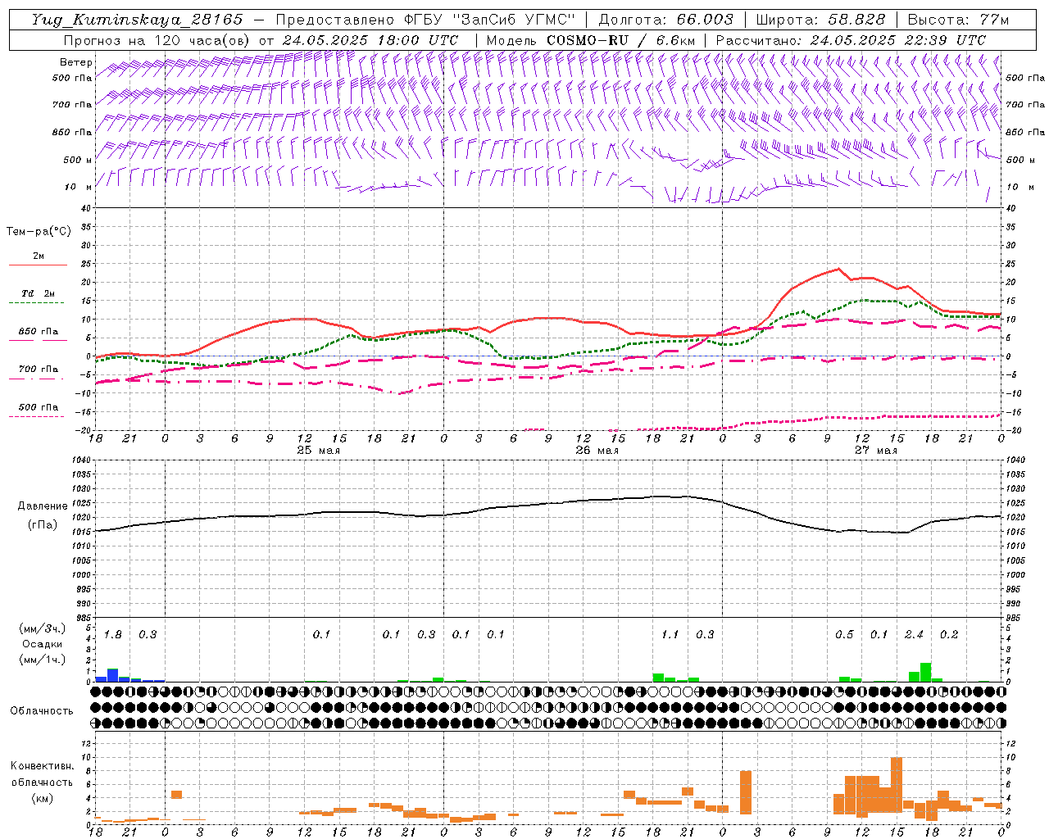The height and width of the screenshot is (839, 1049).
Task: Select the Td 2м dew point legend entry
Action: tap(39, 293)
